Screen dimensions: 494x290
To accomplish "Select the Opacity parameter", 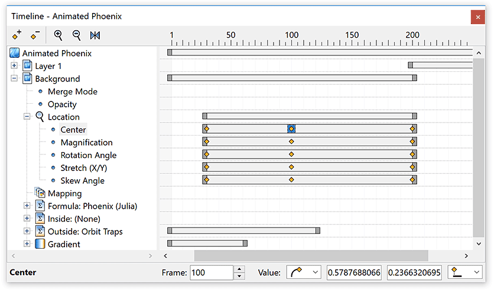I will (62, 104).
